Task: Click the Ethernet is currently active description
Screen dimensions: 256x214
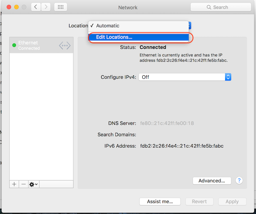Action: (184, 58)
